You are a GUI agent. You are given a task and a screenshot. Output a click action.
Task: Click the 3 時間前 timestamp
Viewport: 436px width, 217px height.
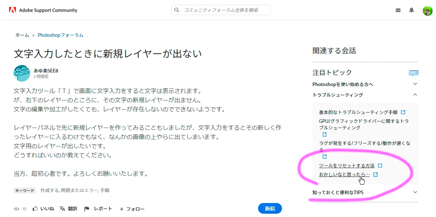click(41, 77)
